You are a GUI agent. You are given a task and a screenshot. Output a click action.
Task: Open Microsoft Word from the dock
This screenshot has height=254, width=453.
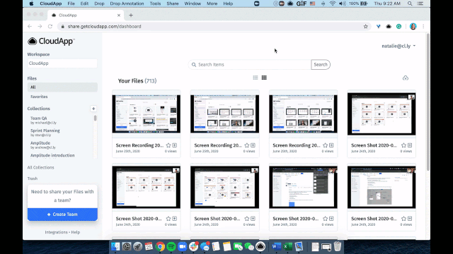[277, 246]
